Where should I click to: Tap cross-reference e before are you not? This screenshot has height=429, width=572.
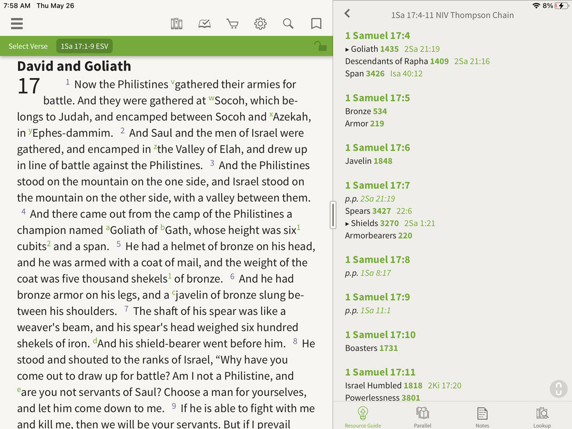tap(19, 390)
